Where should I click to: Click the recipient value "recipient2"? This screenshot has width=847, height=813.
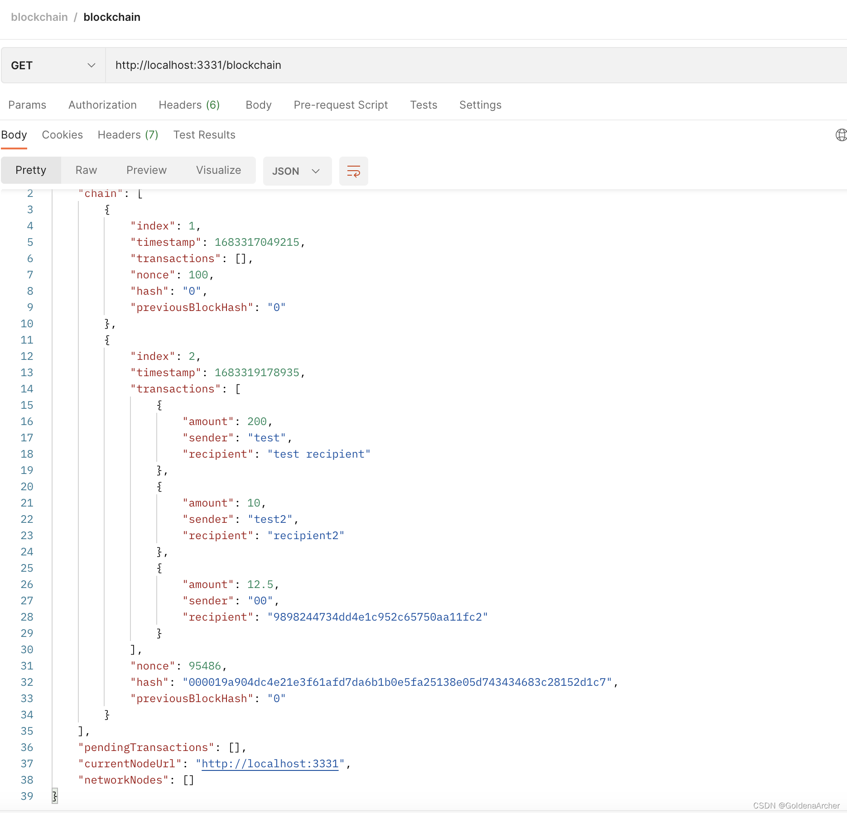click(x=306, y=536)
